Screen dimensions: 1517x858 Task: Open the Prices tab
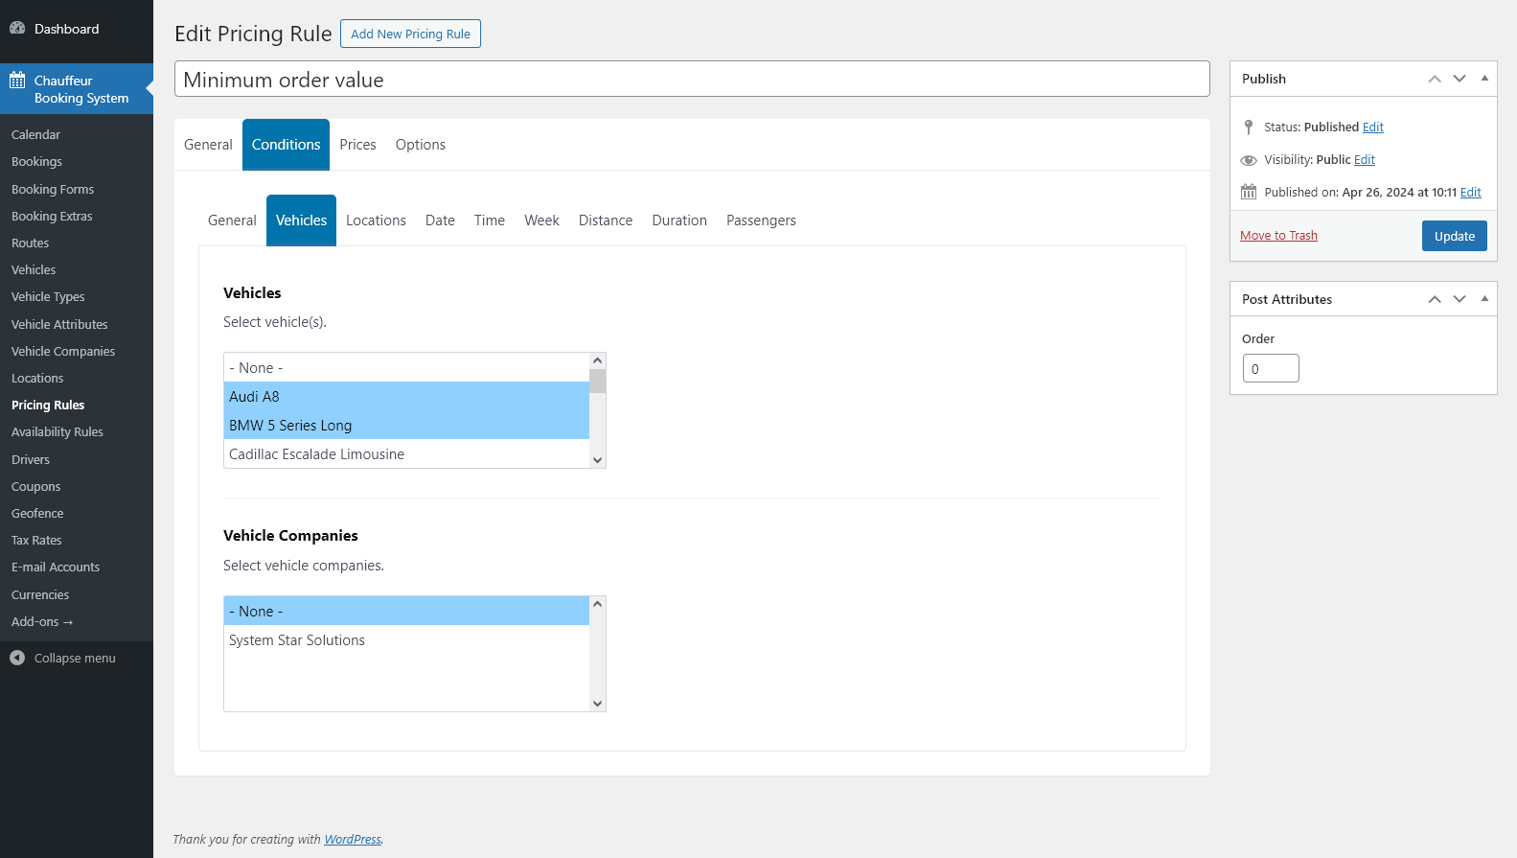(x=357, y=145)
